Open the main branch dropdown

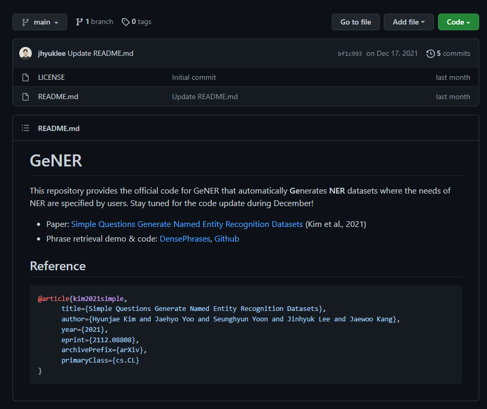[x=40, y=22]
